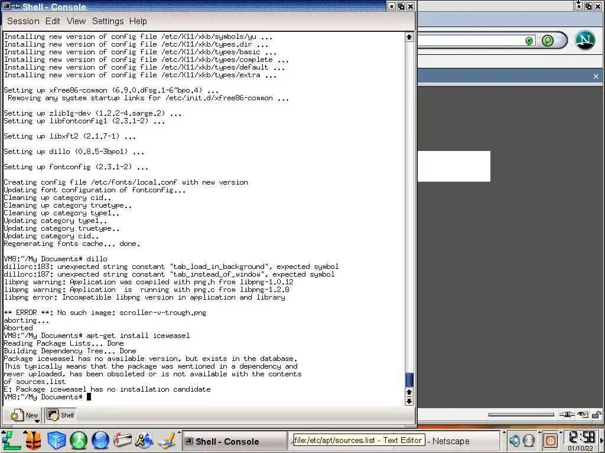Click the gray globe tray icon
605x453 pixels.
tap(529, 440)
